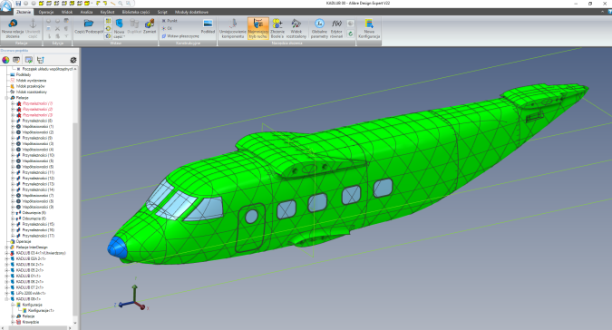Toggle the highlighted Najmniejszy tryb ruchu button
Image resolution: width=612 pixels, height=330 pixels.
258,28
